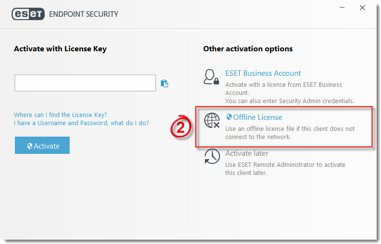This screenshot has width=381, height=244.
Task: Click 'Use an offline license file' description text
Action: point(290,133)
